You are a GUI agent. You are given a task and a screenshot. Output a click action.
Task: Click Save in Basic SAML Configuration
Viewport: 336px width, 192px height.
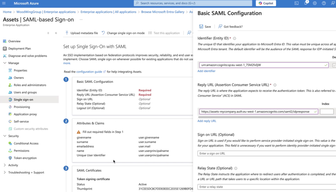coord(205,26)
